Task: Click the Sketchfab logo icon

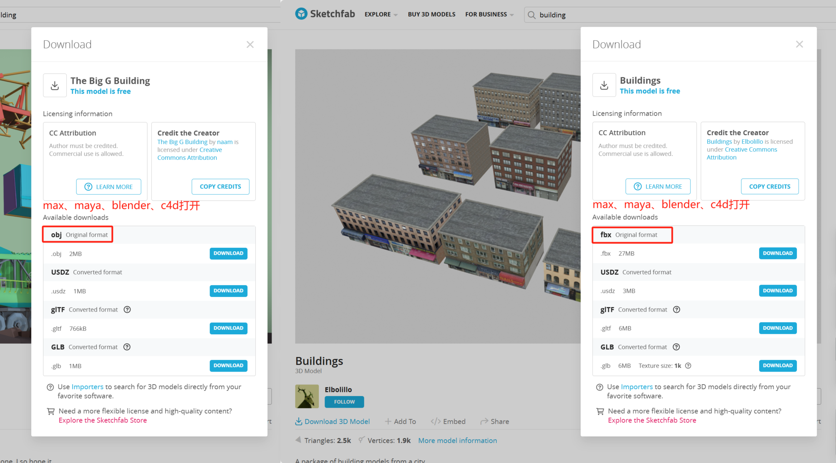Action: point(301,14)
